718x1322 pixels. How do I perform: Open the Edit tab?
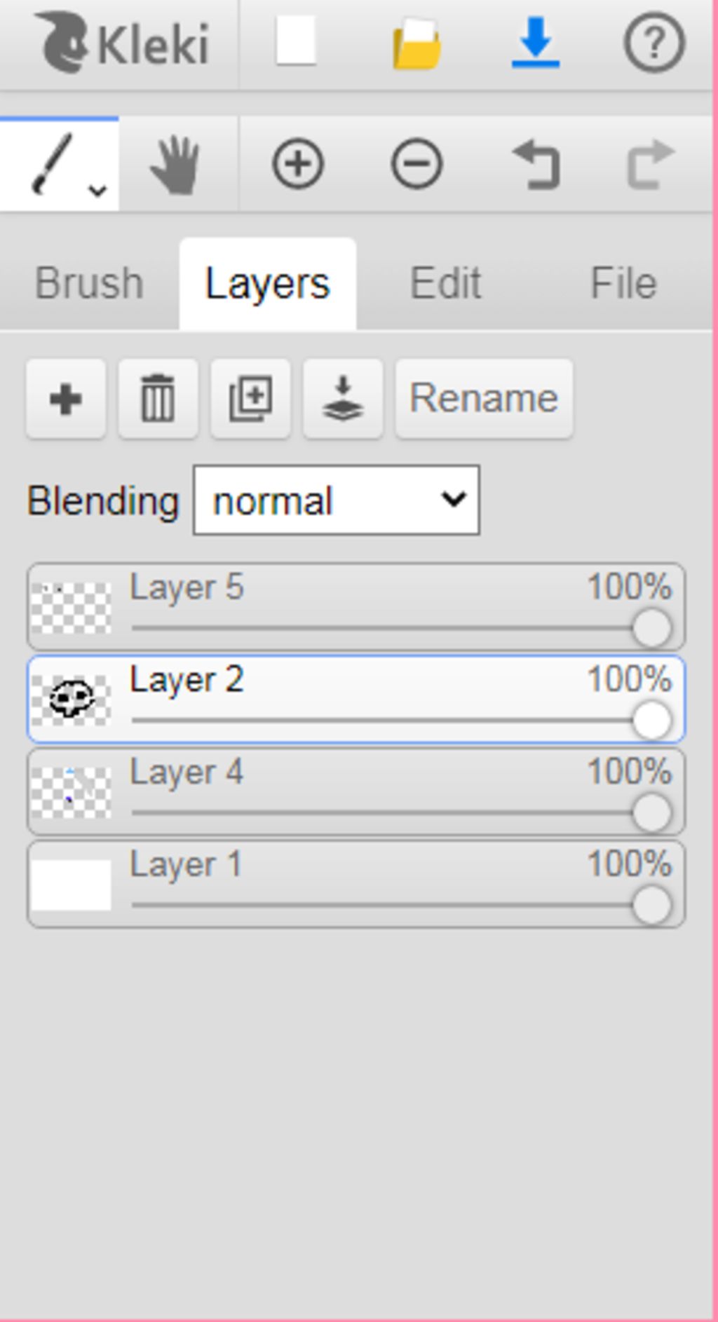click(445, 283)
